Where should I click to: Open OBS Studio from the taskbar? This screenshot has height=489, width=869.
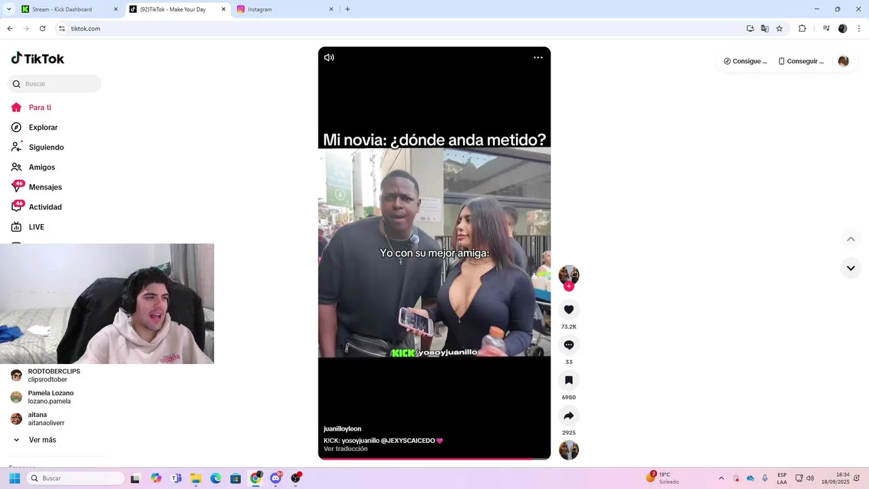[x=295, y=478]
